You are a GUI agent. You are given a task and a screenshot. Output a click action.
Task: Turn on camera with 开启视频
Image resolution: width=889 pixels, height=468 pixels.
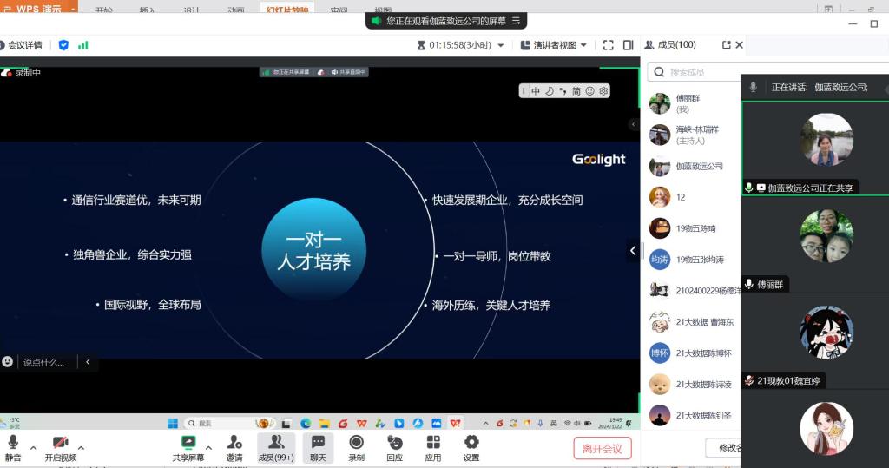tap(60, 446)
